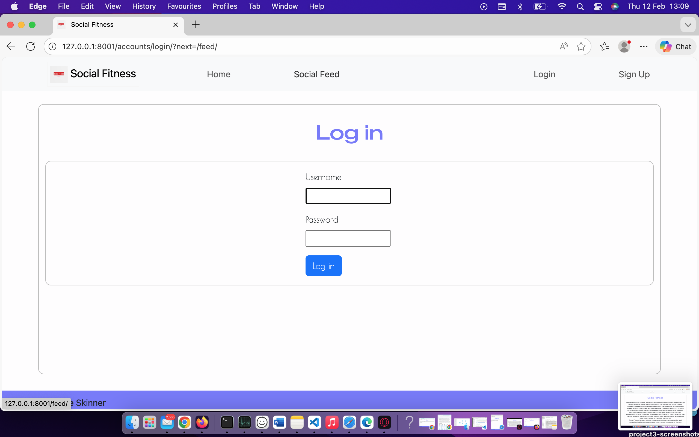The image size is (699, 437).
Task: Open the History menu
Action: [144, 6]
